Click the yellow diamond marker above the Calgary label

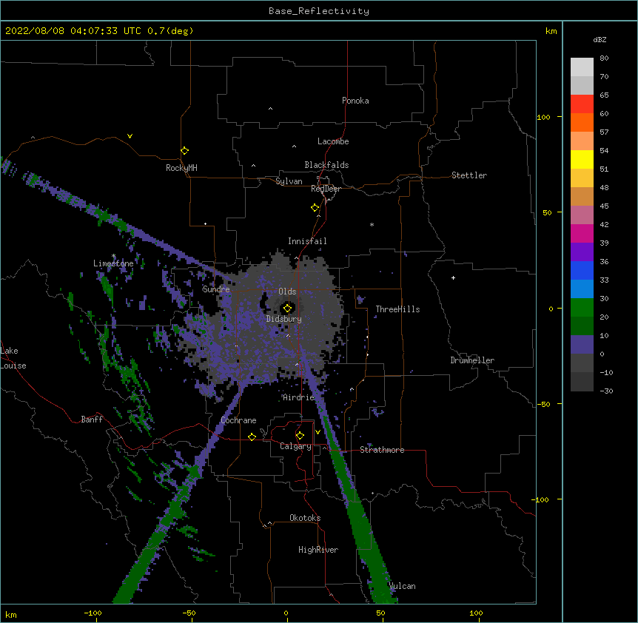coord(300,436)
